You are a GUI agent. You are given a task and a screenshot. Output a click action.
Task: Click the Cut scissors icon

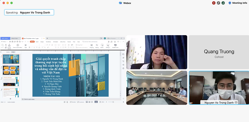6,45
